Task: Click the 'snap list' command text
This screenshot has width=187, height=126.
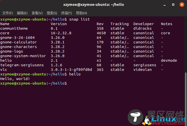Action: tap(79, 19)
